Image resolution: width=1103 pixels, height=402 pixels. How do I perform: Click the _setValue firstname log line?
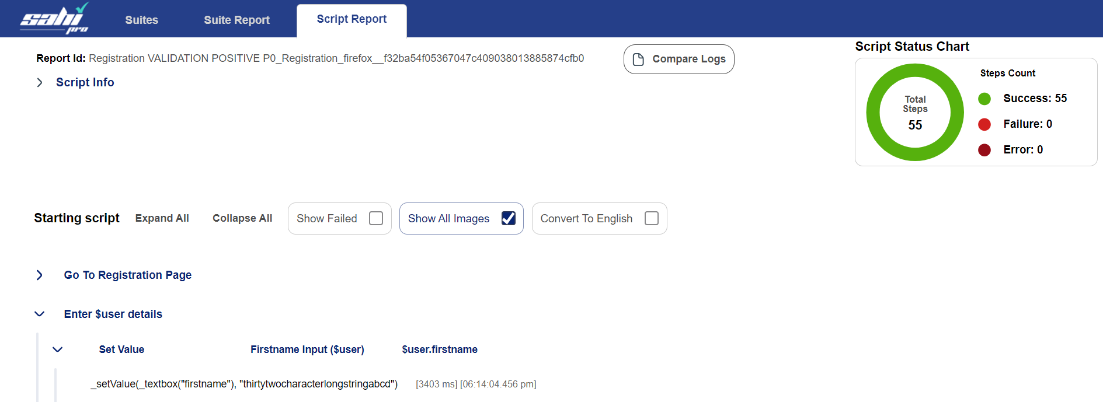pos(244,384)
